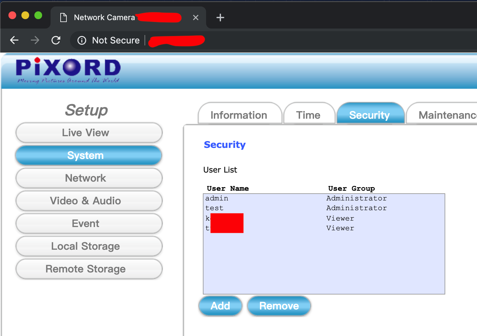
Task: Open the Event settings
Action: coord(89,223)
